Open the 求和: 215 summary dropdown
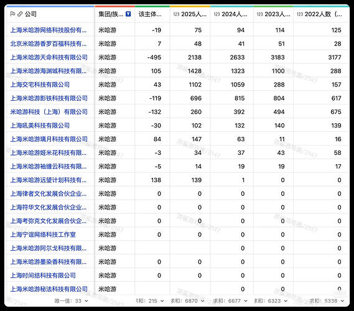Viewport: 354px width, 311px height. pyautogui.click(x=150, y=301)
